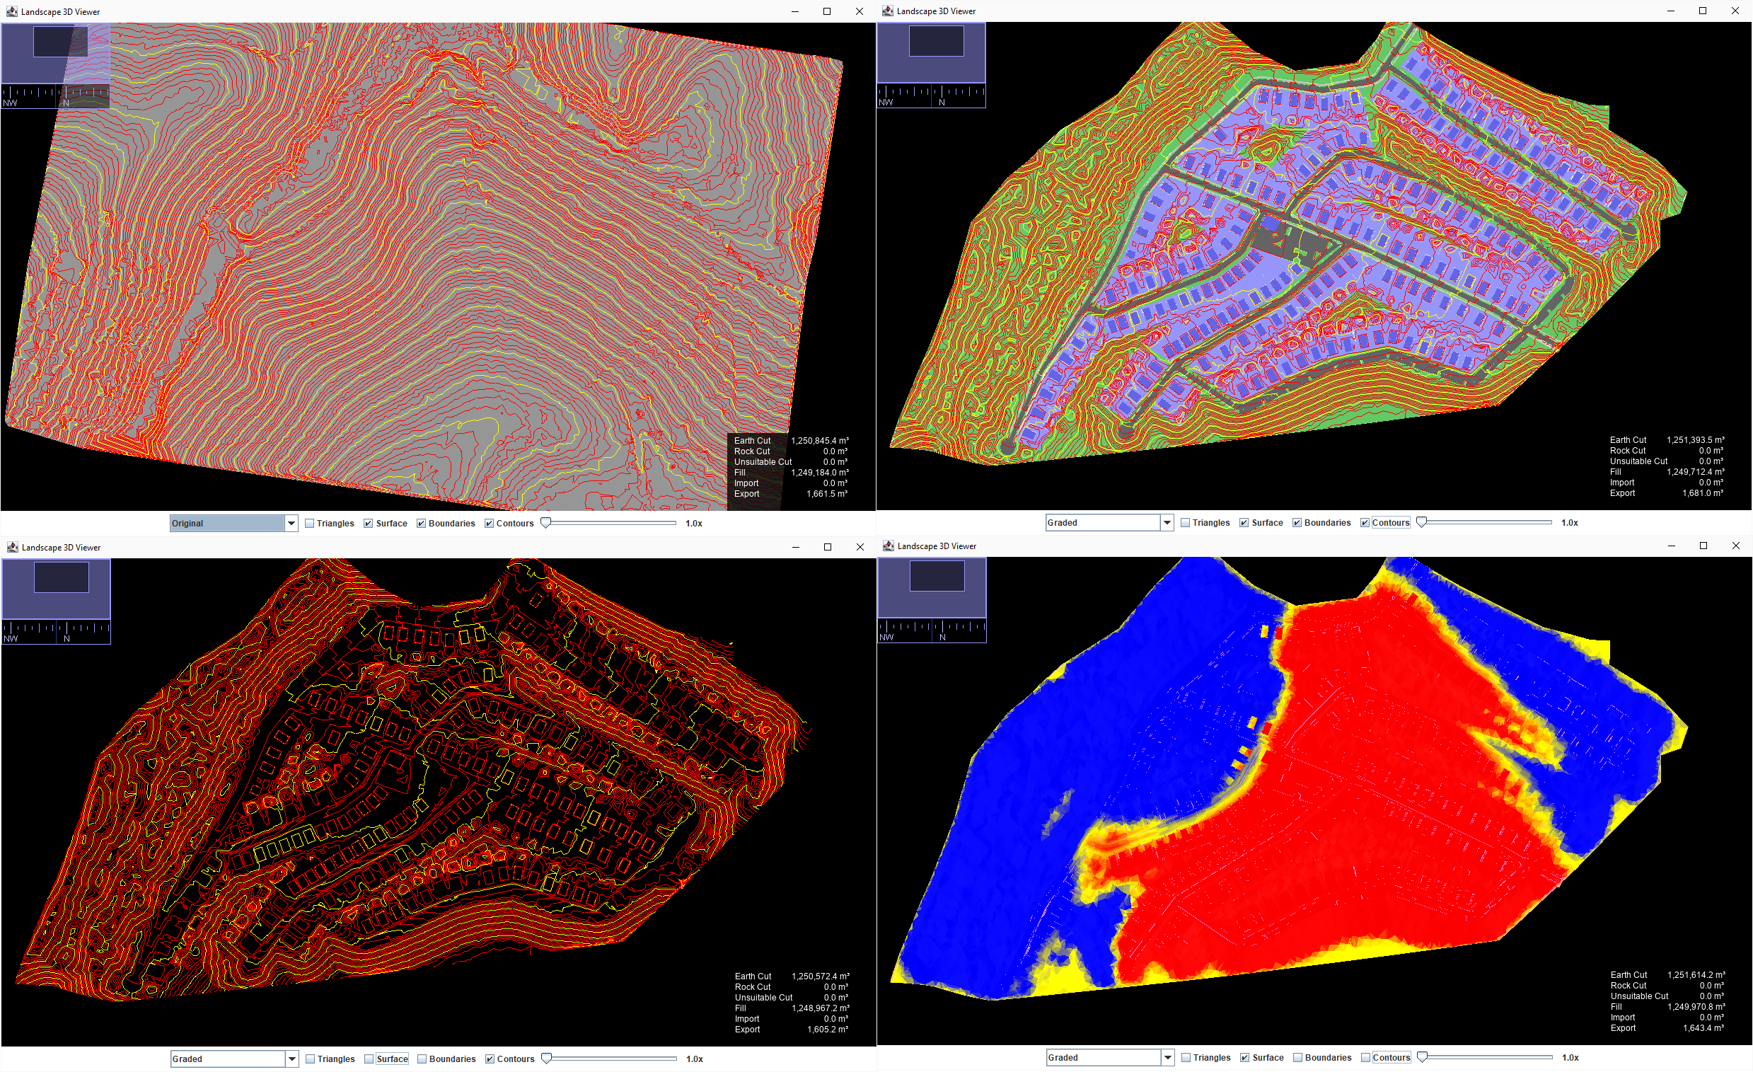Click the Contours label in bottom-left viewer
The height and width of the screenshot is (1072, 1753).
pos(515,1059)
